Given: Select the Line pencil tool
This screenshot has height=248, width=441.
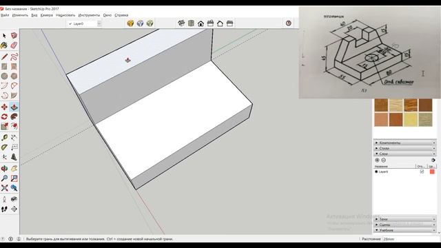Looking at the screenshot, I should (4, 56).
